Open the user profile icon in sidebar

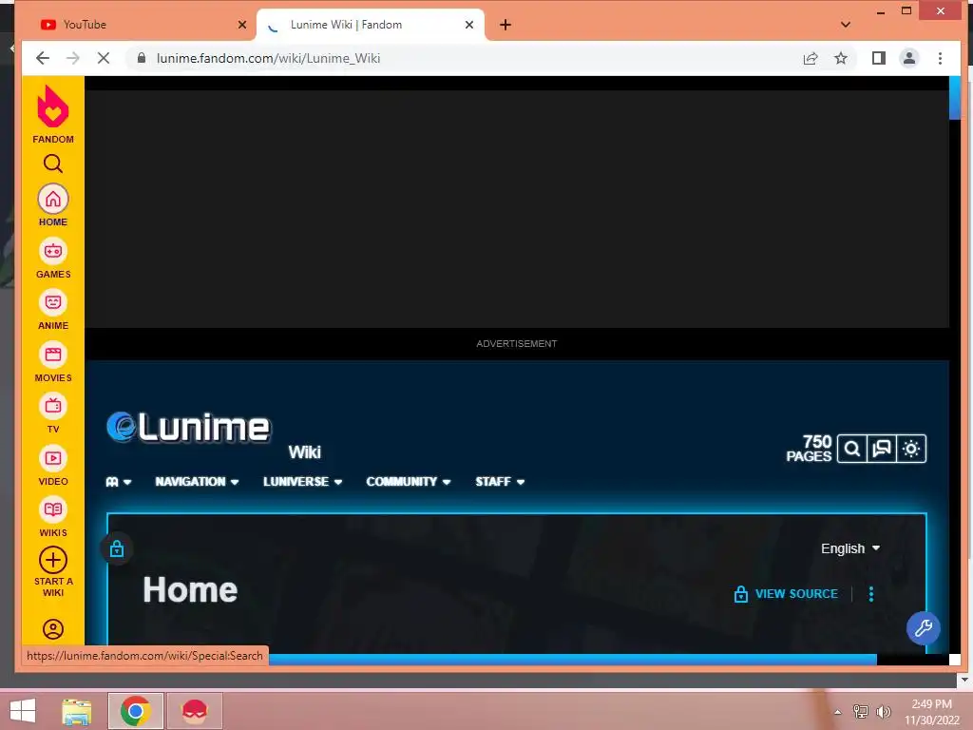(53, 629)
